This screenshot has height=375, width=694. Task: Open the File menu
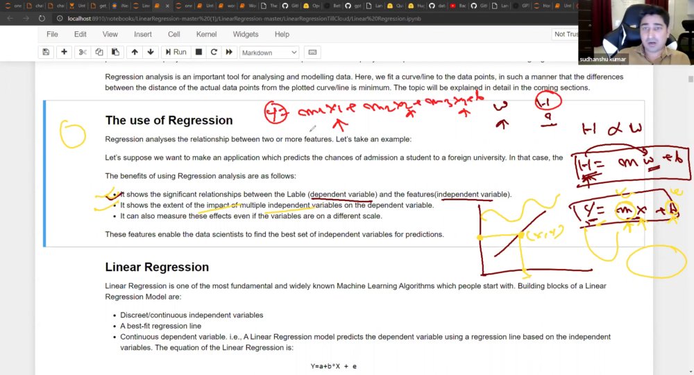[x=52, y=34]
